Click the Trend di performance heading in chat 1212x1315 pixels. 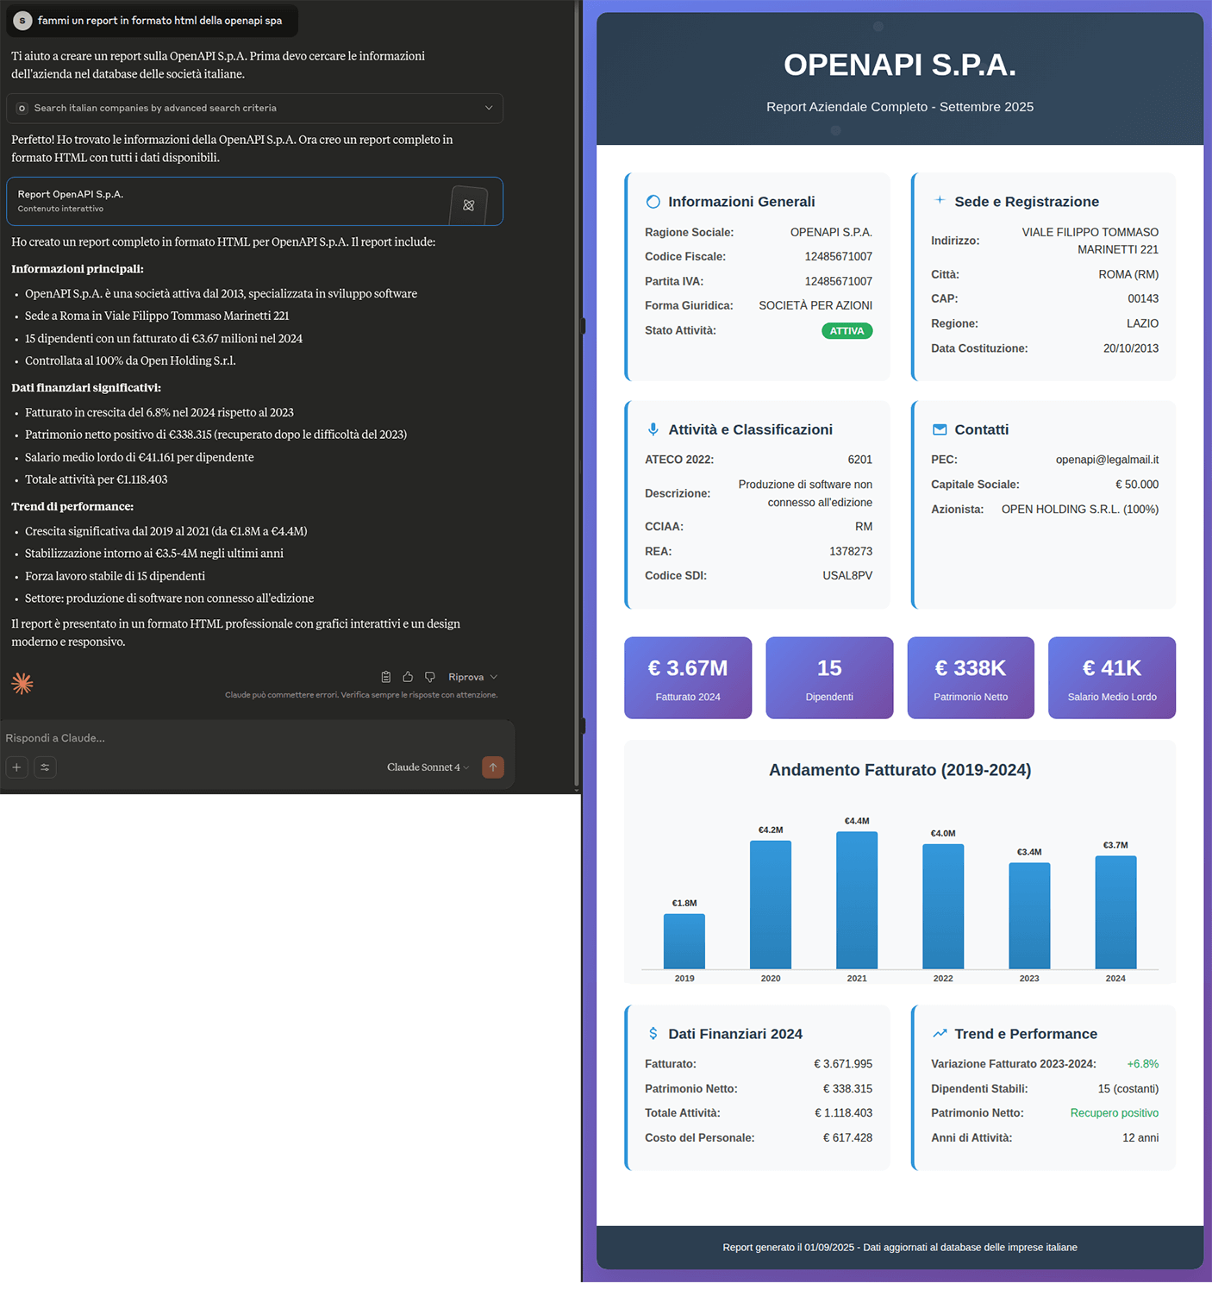tap(72, 506)
